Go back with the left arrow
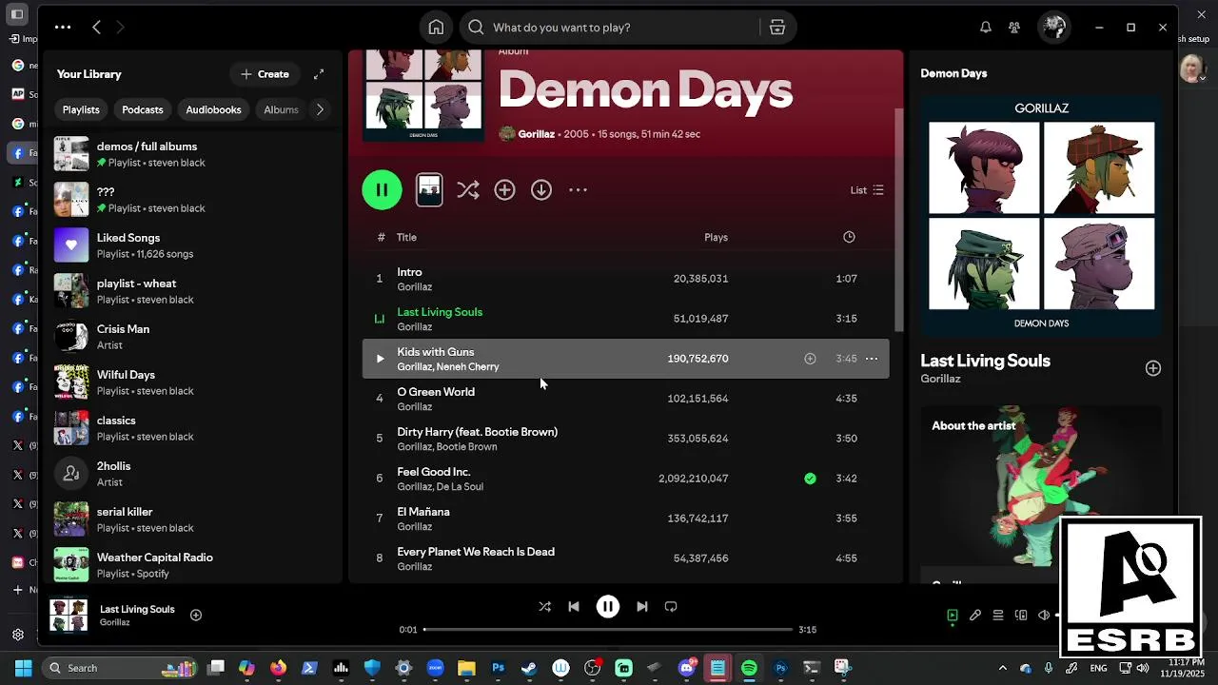1218x685 pixels. coord(96,28)
